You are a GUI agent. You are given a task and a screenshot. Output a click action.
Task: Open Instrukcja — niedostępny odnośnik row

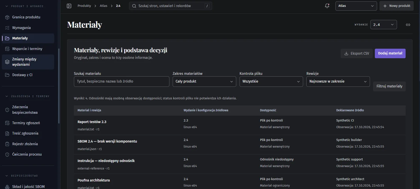click(x=240, y=164)
